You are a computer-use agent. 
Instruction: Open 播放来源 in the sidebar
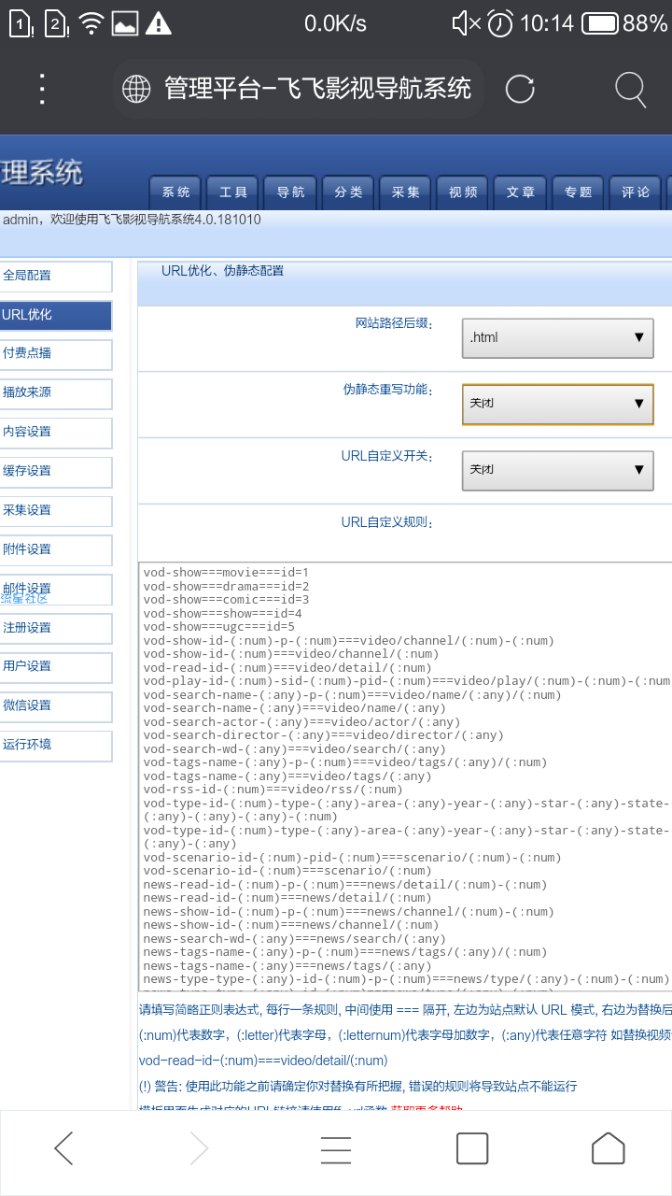coord(55,393)
